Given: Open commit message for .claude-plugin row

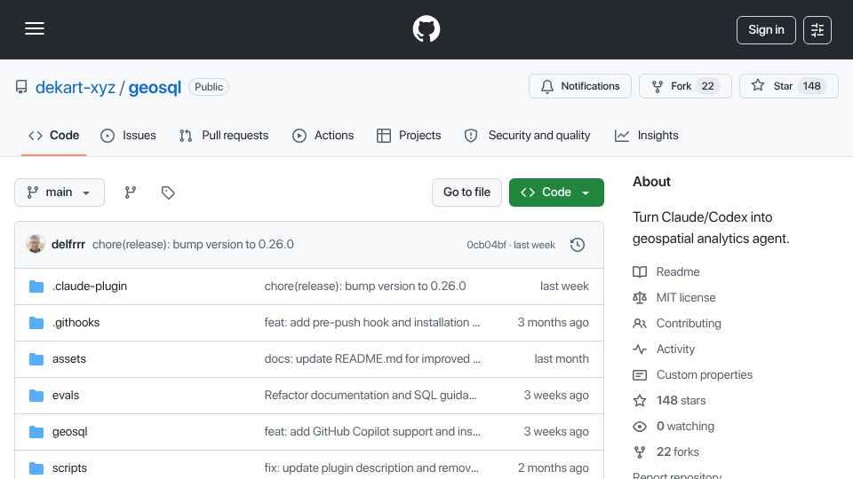Looking at the screenshot, I should pos(365,287).
